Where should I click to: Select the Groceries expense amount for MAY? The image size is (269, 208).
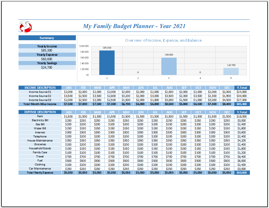tap(126, 144)
